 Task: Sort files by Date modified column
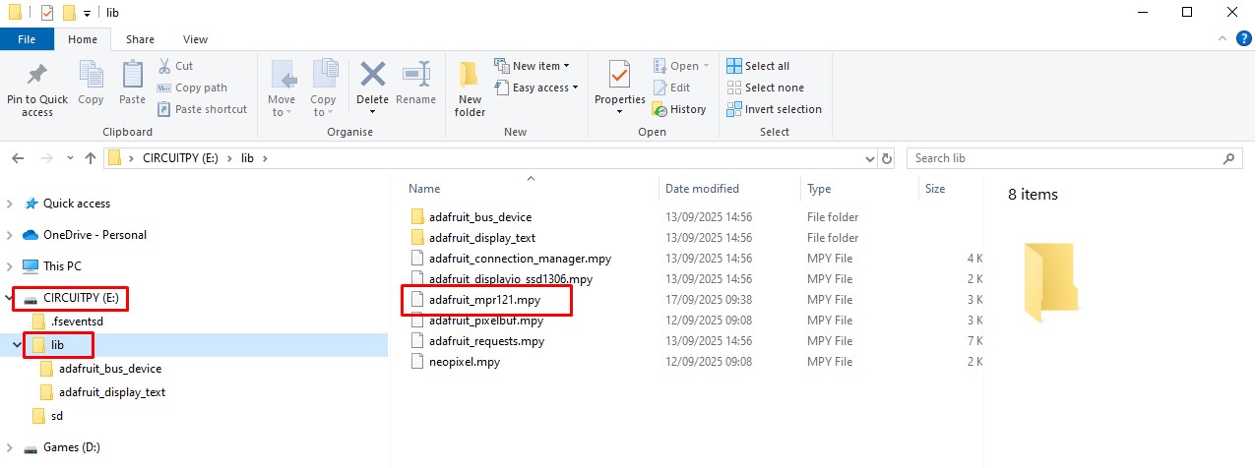(702, 189)
